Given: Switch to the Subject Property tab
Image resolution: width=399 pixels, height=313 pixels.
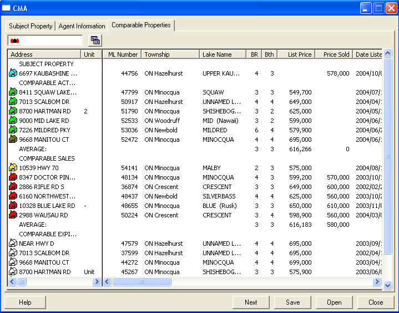Looking at the screenshot, I should coord(31,26).
